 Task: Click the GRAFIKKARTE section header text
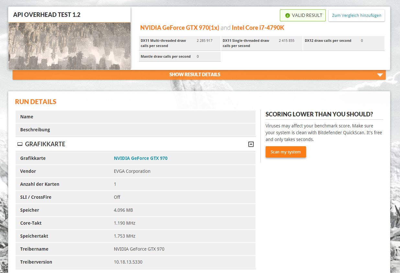point(45,144)
